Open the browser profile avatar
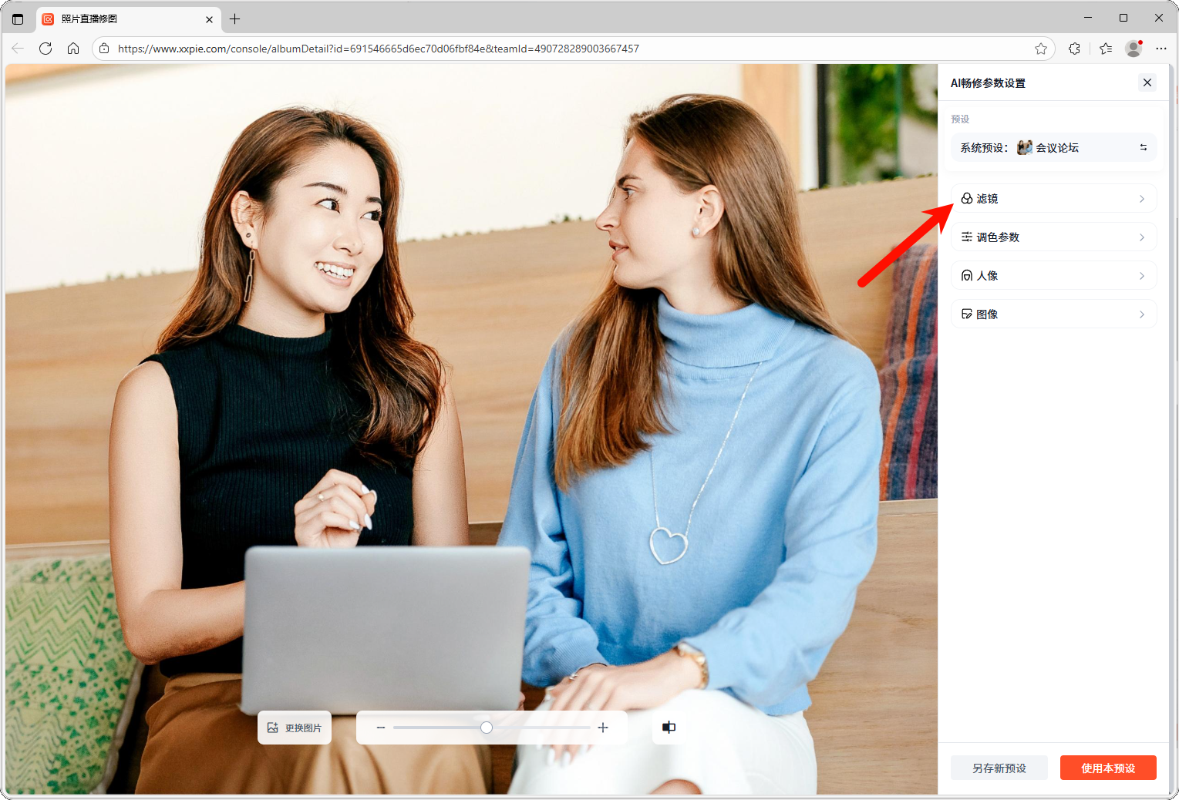The image size is (1179, 800). pyautogui.click(x=1133, y=49)
